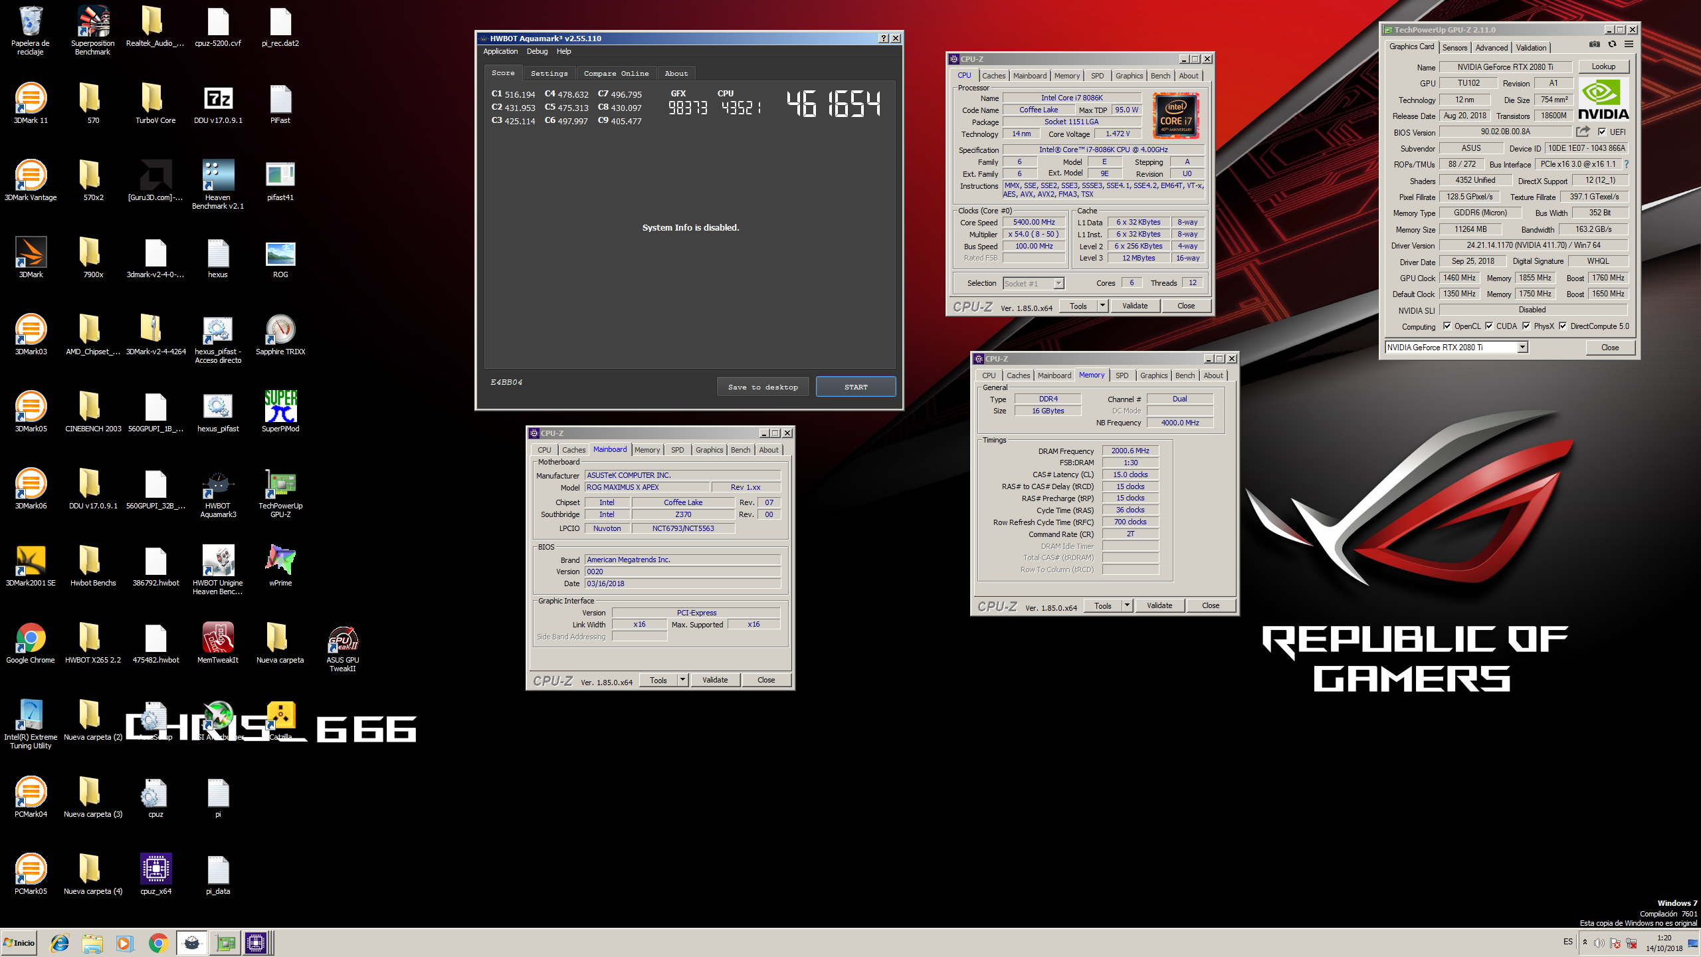Image resolution: width=1701 pixels, height=957 pixels.
Task: Click Validate in CPU-Z Memory window
Action: 1159,605
